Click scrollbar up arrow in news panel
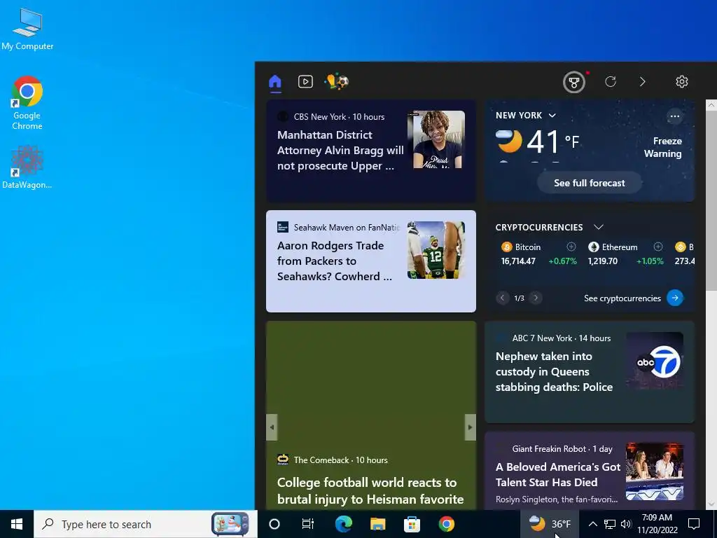The height and width of the screenshot is (538, 717). (x=711, y=105)
